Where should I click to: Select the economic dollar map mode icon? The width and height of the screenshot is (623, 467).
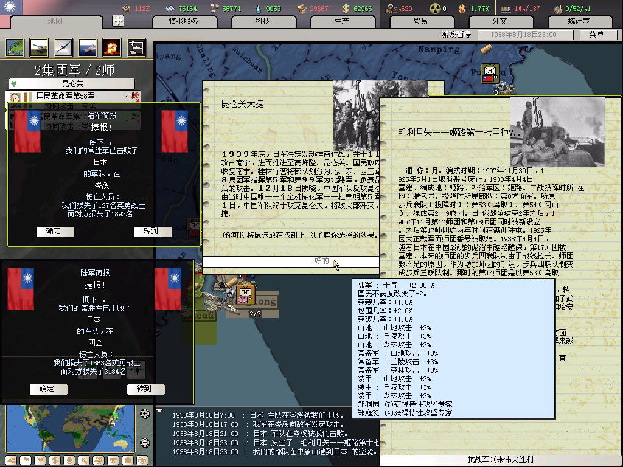pos(55,460)
